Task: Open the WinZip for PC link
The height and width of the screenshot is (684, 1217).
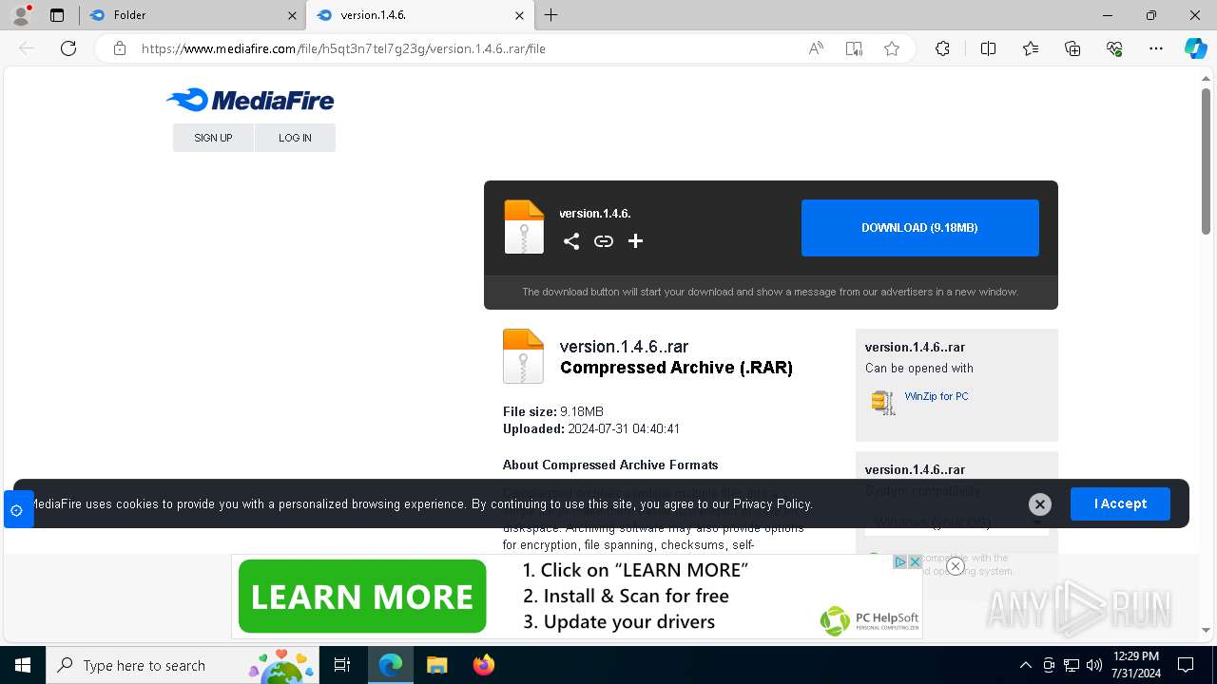Action: click(937, 396)
